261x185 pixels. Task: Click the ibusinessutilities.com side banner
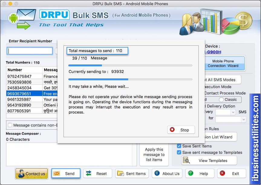click(x=255, y=139)
